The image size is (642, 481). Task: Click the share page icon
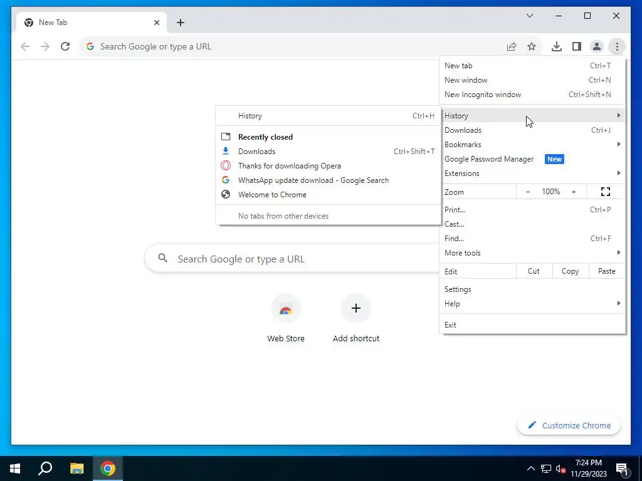512,46
